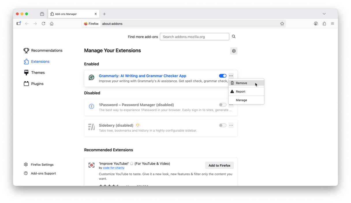Expand the list all tabs chevron
Image resolution: width=351 pixels, height=203 pixels.
tap(324, 14)
